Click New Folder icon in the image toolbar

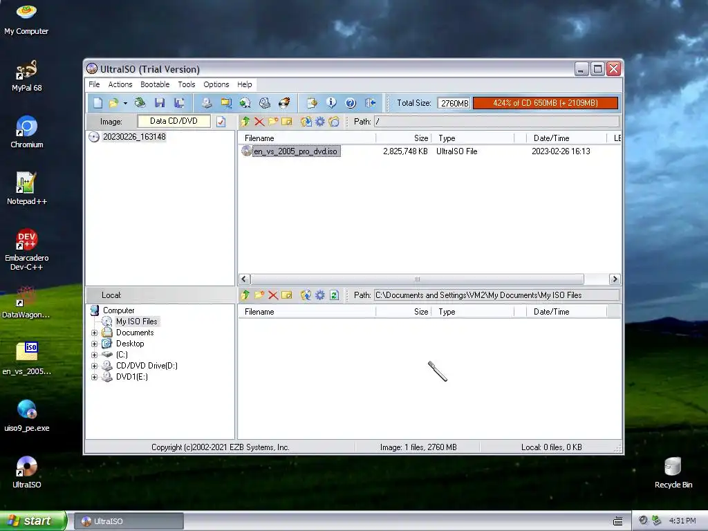(273, 122)
